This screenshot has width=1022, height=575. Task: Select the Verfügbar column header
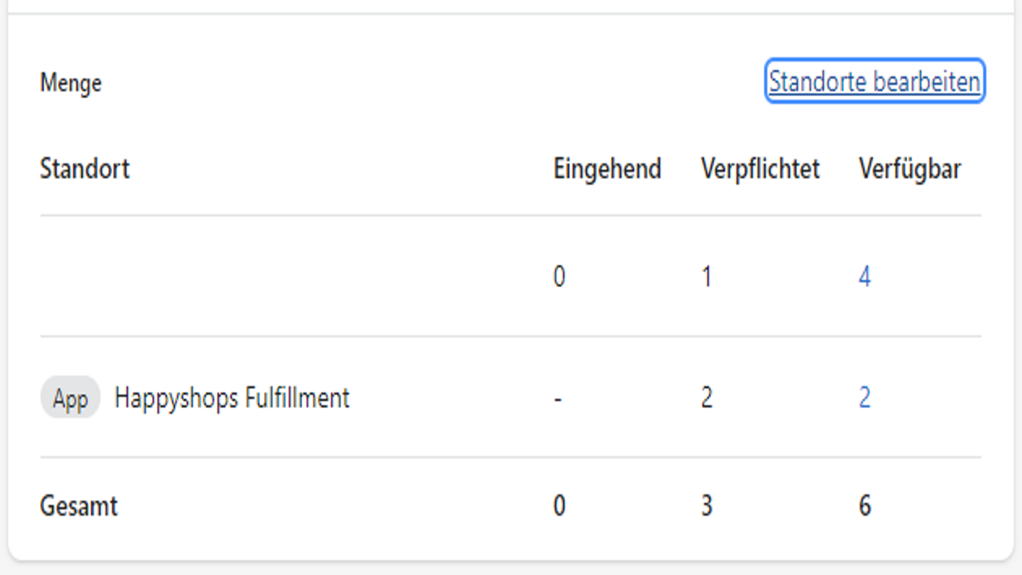tap(910, 169)
